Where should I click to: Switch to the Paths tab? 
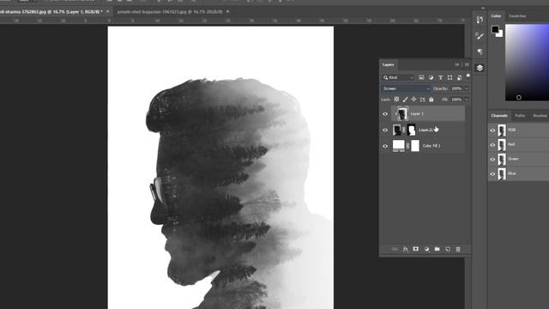[x=520, y=116]
